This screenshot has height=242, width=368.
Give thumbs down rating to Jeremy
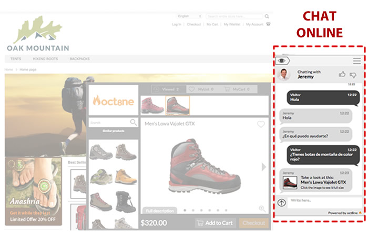tap(353, 75)
